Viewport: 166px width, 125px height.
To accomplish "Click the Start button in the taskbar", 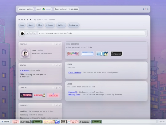I will click(x=6, y=122).
